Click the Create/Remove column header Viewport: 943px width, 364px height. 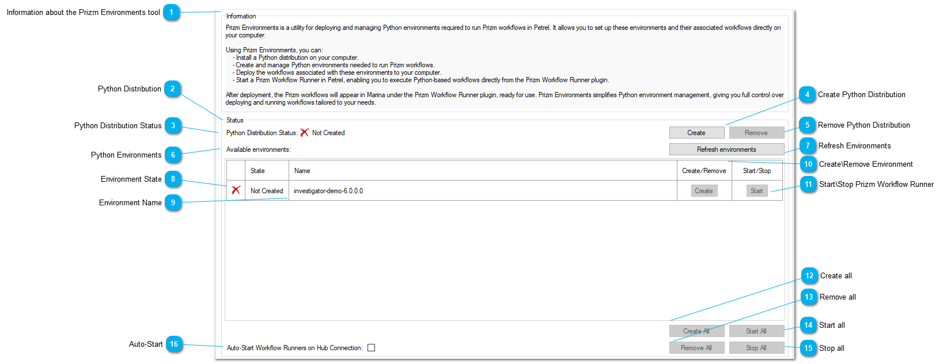click(704, 171)
